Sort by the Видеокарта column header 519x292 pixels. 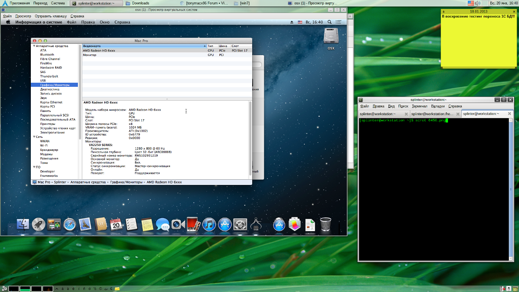coord(144,46)
